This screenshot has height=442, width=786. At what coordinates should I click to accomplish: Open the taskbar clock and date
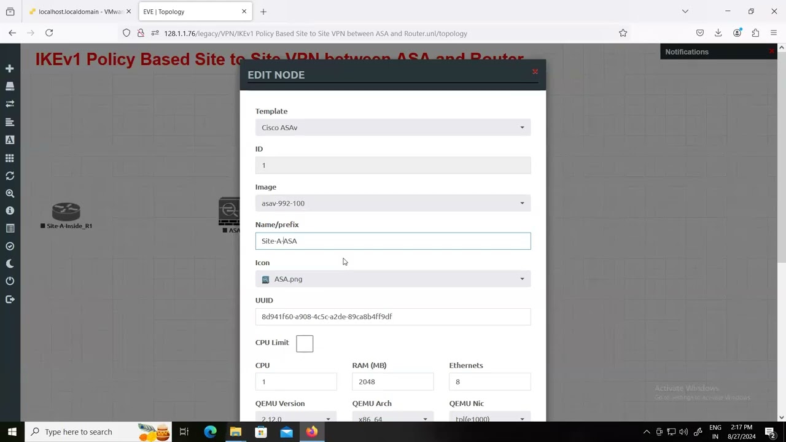(742, 432)
